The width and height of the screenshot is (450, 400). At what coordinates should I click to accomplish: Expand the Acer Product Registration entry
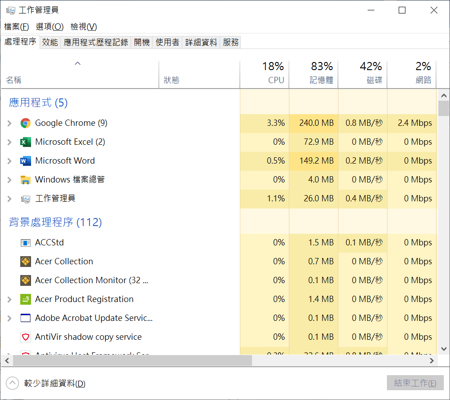(x=9, y=299)
